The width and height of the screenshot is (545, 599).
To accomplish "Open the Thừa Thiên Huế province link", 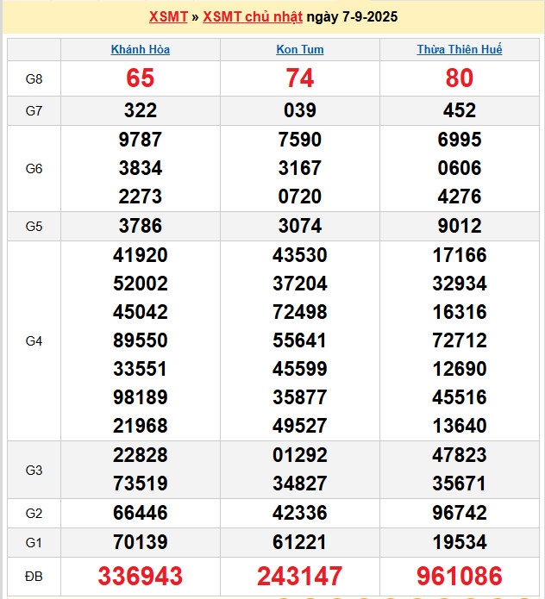I will pyautogui.click(x=460, y=49).
